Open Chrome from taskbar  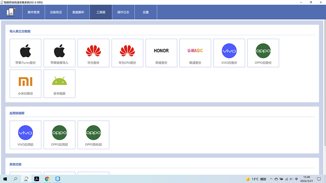coord(47,179)
